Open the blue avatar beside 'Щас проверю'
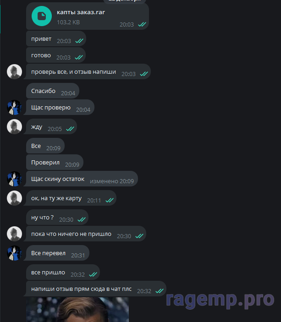 14,107
